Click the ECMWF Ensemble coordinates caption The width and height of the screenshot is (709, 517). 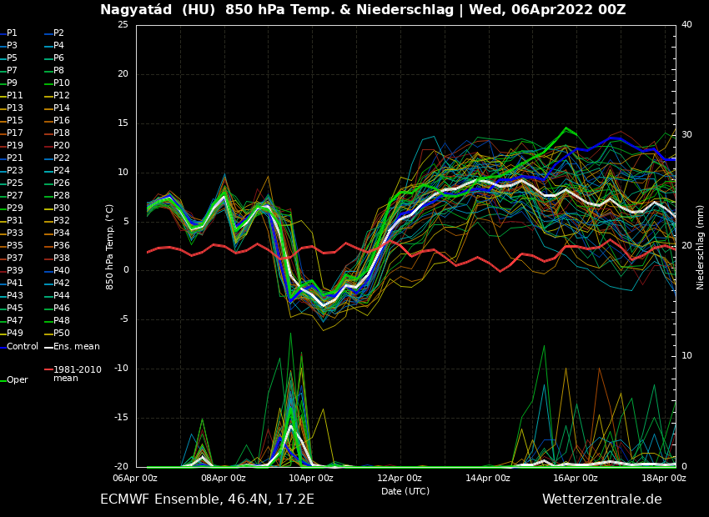(207, 499)
